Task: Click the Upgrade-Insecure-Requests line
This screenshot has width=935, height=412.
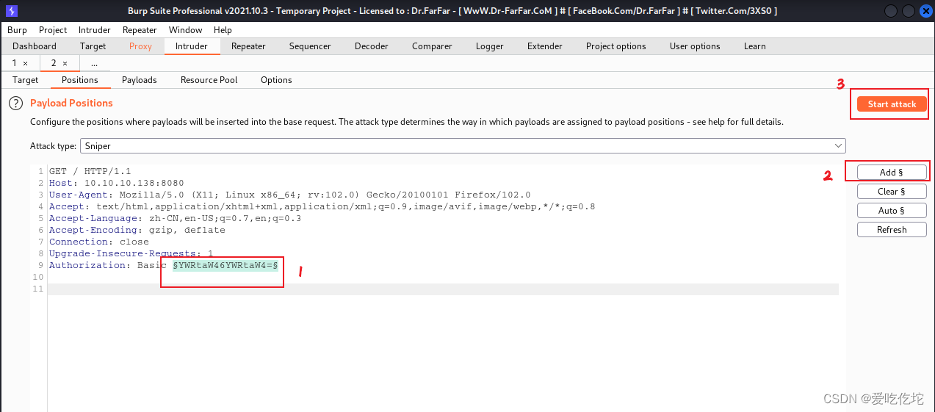Action: point(131,253)
